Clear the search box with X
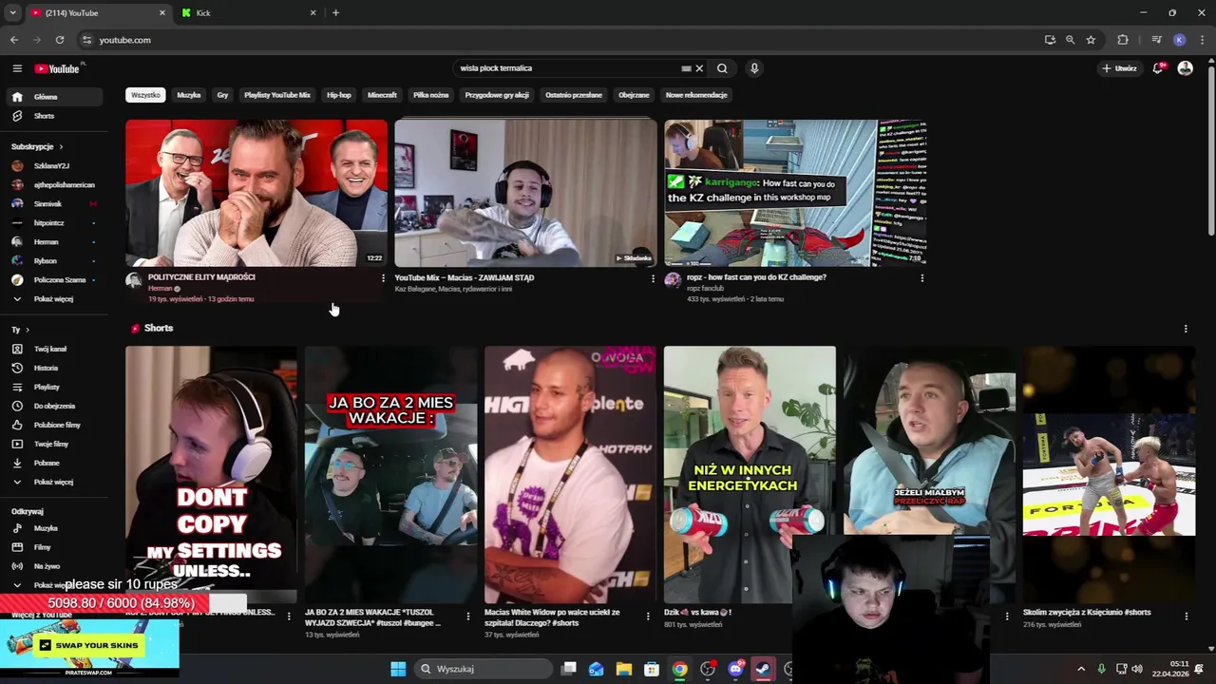1216x684 pixels. pyautogui.click(x=699, y=68)
